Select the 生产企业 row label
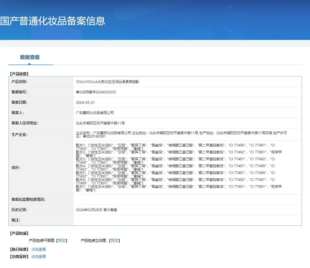This screenshot has height=268, width=310. pos(19,134)
